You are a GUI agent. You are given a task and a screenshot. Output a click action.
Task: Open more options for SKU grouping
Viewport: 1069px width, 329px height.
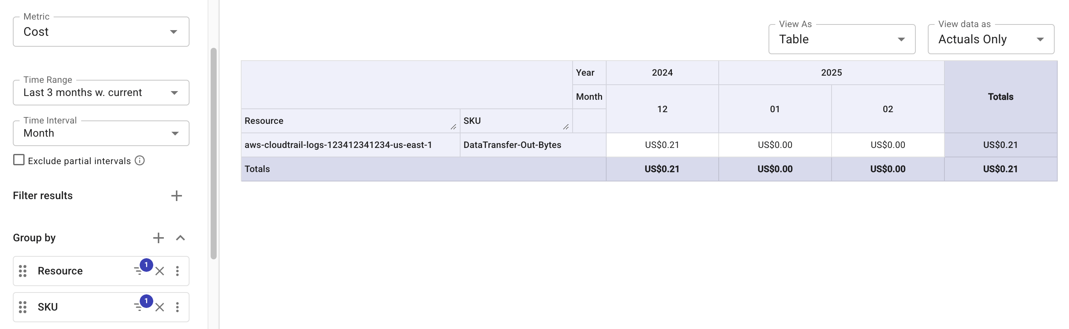coord(177,307)
